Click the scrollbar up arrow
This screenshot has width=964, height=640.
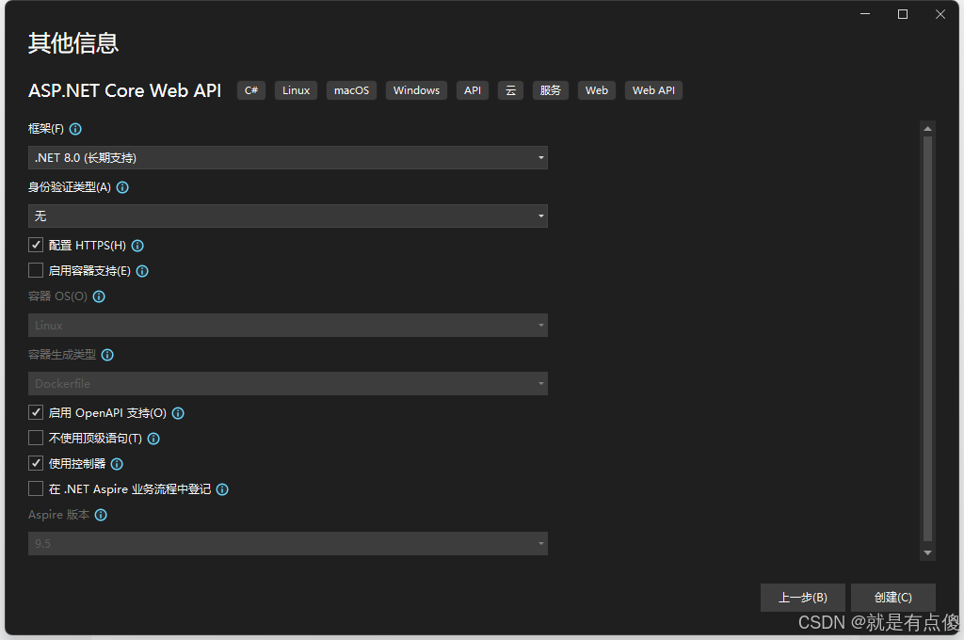click(x=927, y=129)
